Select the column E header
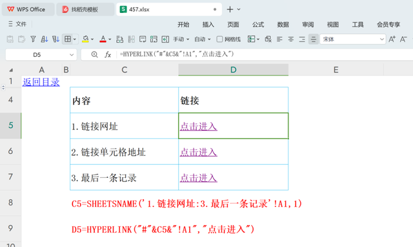Screen dimensions: 413x247 tap(336, 70)
